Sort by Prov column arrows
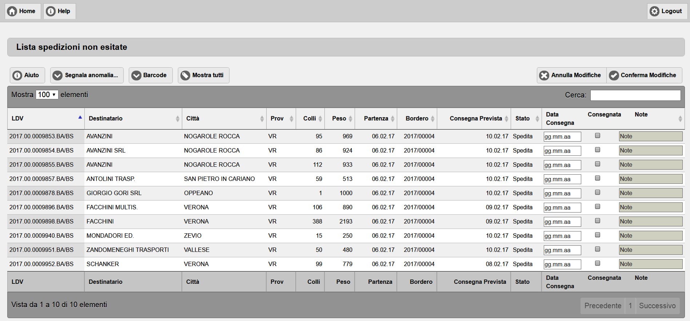Image resolution: width=690 pixels, height=321 pixels. [291, 119]
